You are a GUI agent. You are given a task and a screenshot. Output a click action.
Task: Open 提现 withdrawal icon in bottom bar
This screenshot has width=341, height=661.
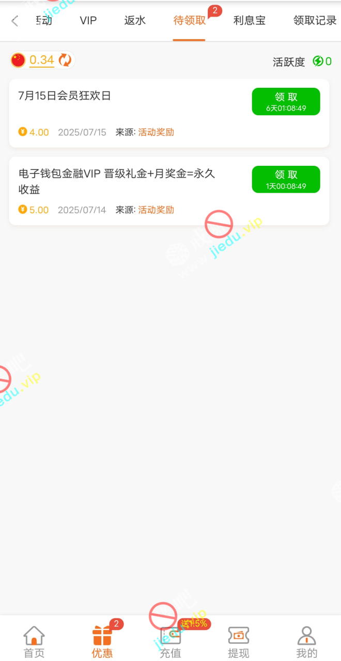238,635
